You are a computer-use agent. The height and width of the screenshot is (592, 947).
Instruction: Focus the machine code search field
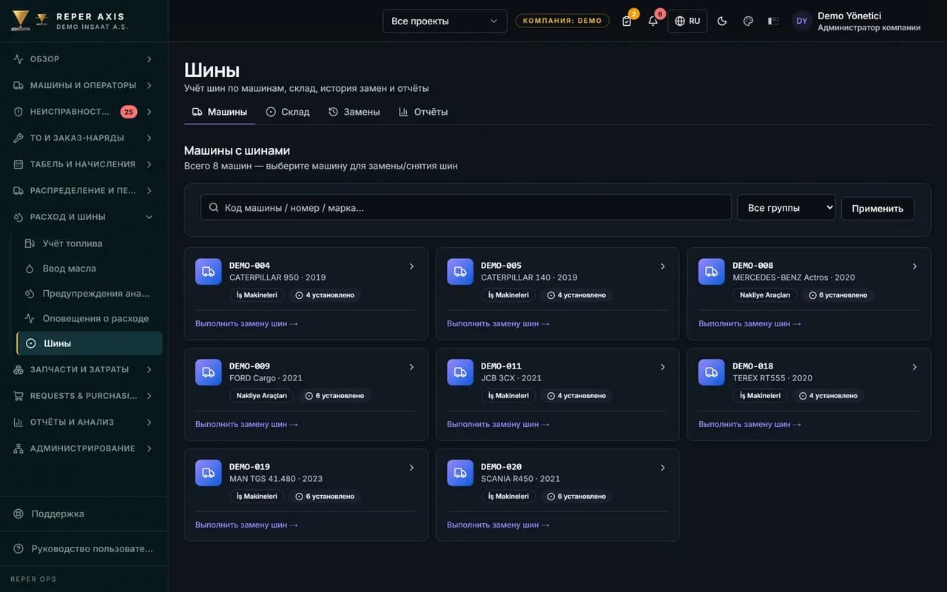point(466,208)
